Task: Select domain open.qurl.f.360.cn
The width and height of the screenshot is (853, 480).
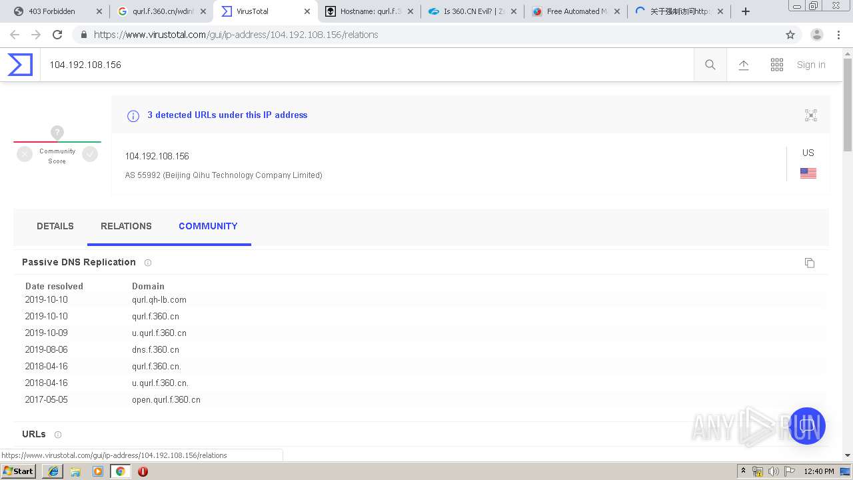Action: pos(166,400)
